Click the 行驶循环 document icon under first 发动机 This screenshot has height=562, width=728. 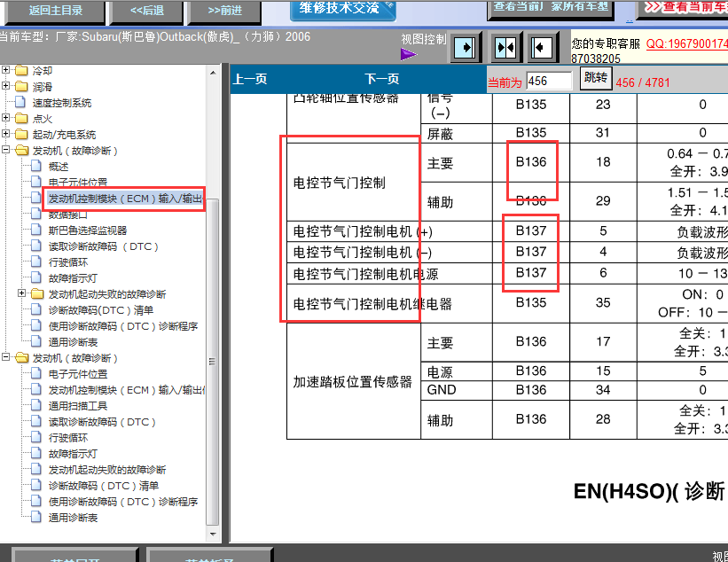pyautogui.click(x=36, y=262)
